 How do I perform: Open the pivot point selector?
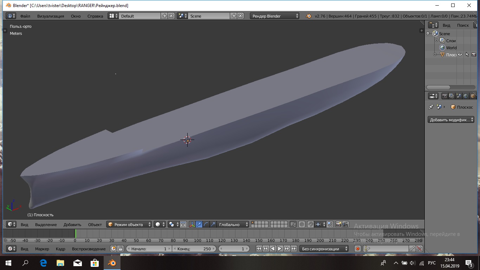tap(174, 224)
